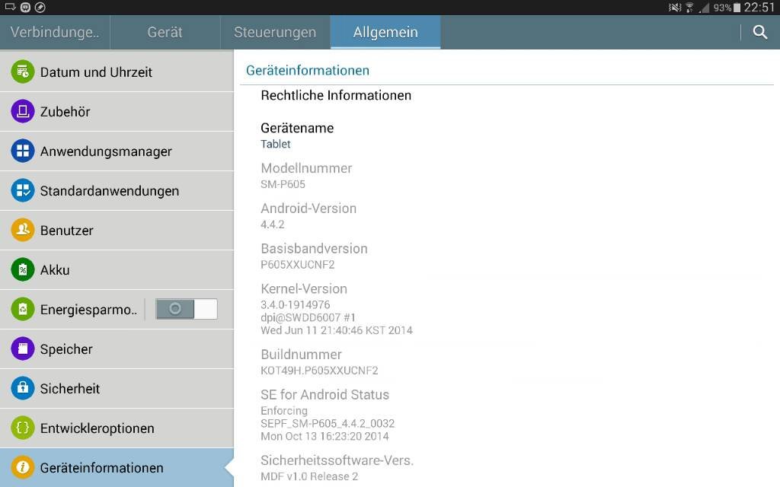Viewport: 780px width, 487px height.
Task: Tap the SE for Android Status row
Action: point(507,415)
